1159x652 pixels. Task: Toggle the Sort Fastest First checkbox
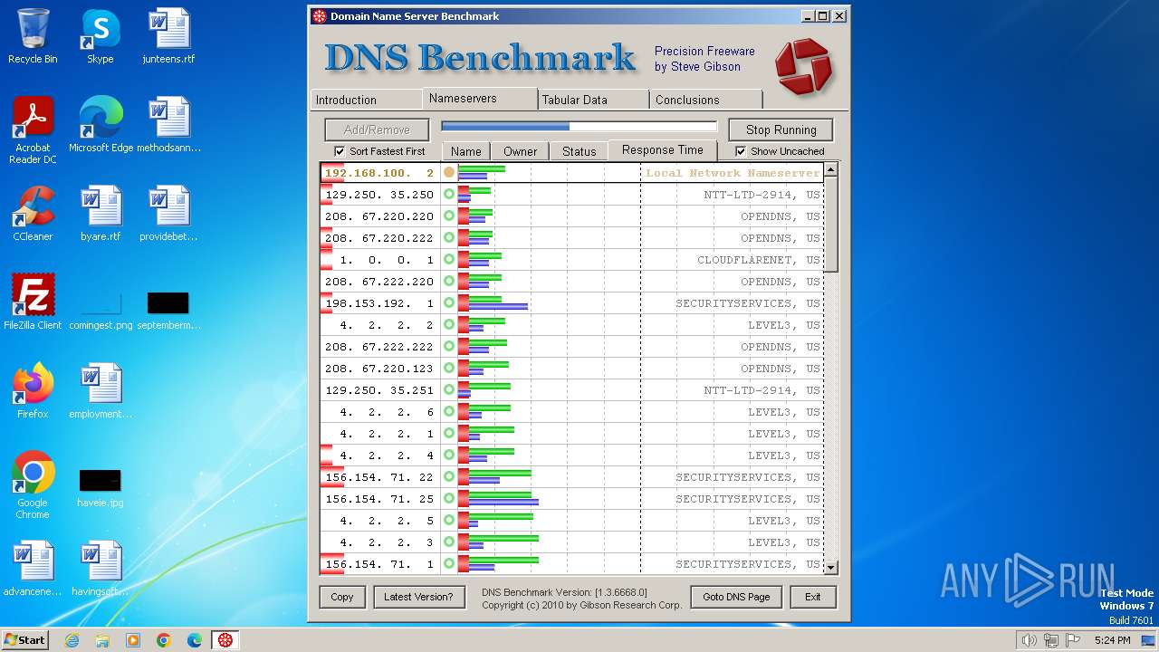point(340,151)
